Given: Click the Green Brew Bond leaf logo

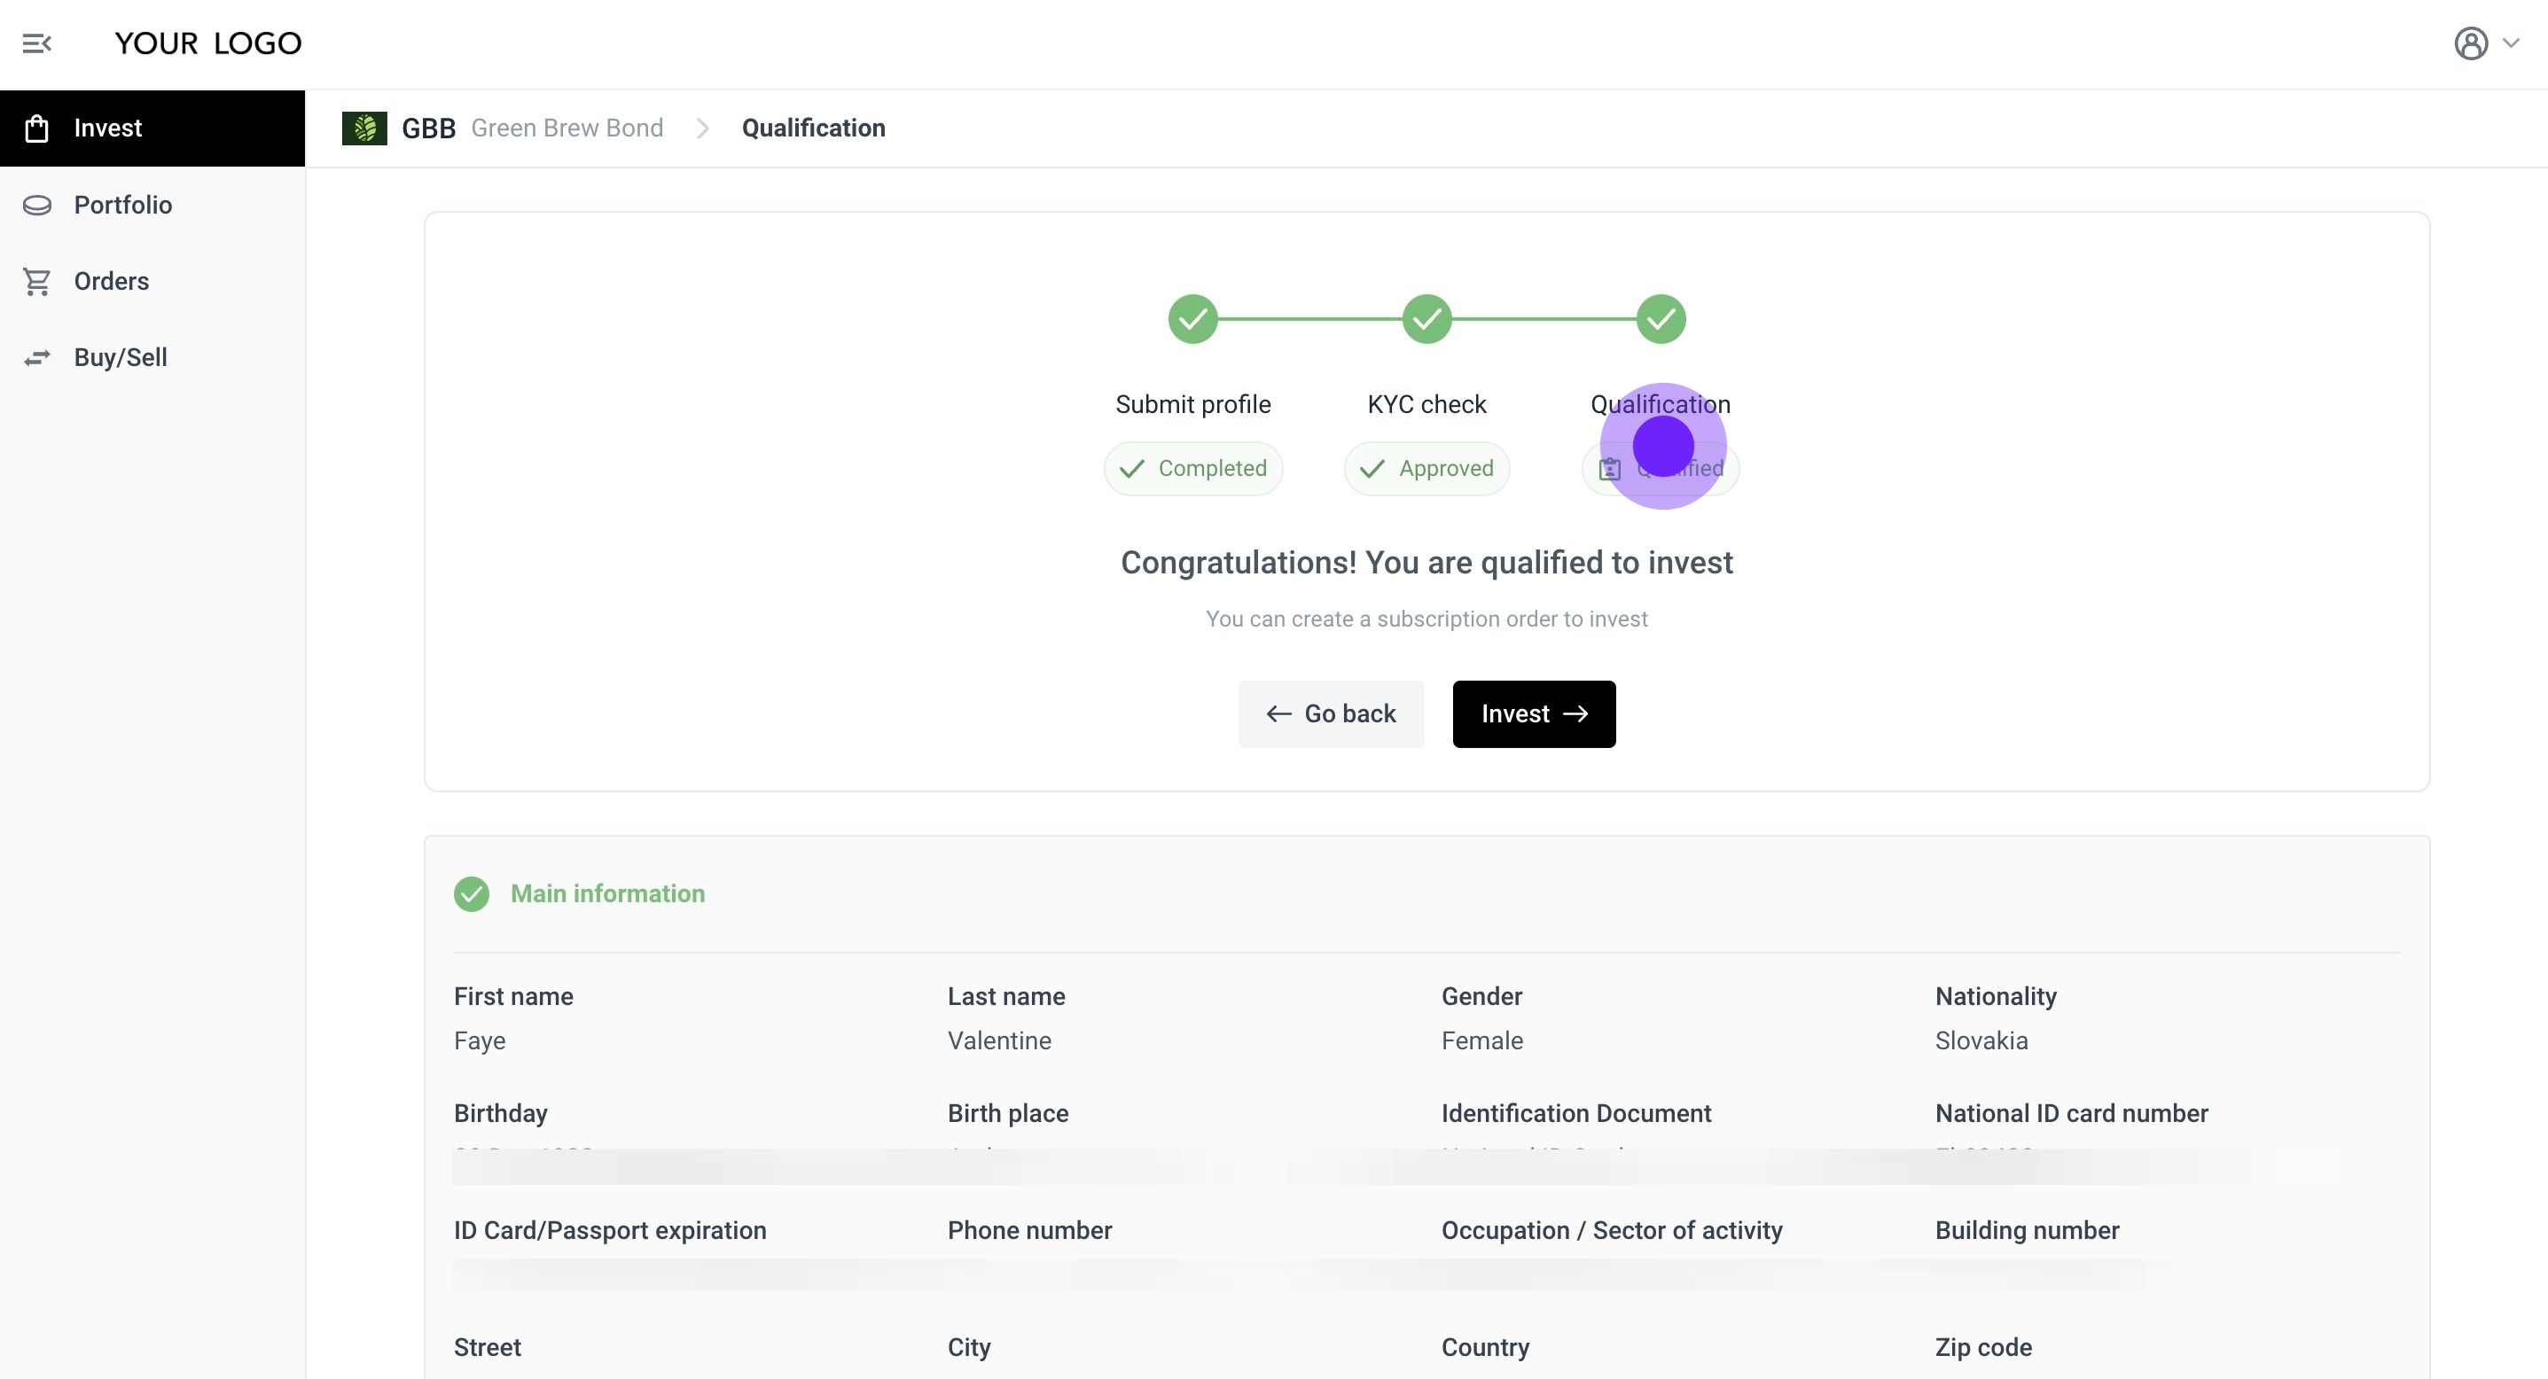Looking at the screenshot, I should tap(364, 129).
